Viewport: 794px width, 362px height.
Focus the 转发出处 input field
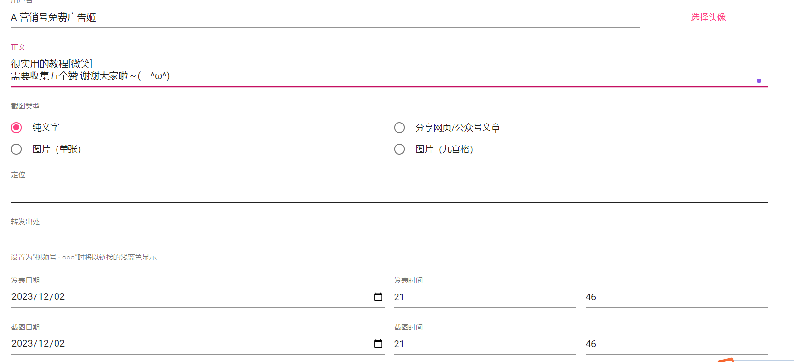pyautogui.click(x=383, y=239)
